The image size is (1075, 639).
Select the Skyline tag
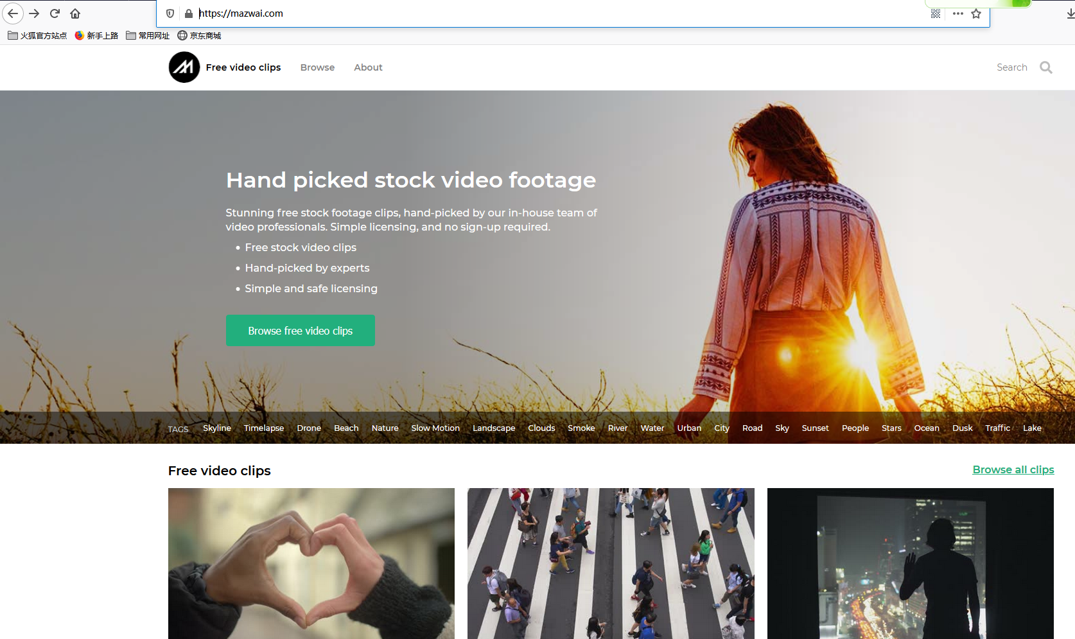click(x=217, y=428)
